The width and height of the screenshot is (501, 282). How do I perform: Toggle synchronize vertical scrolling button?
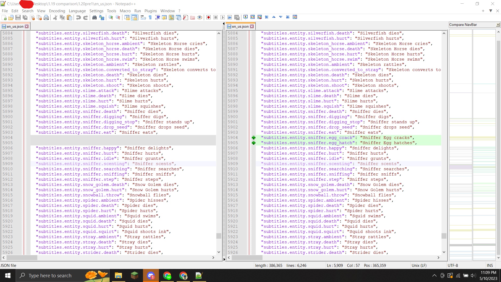click(127, 17)
